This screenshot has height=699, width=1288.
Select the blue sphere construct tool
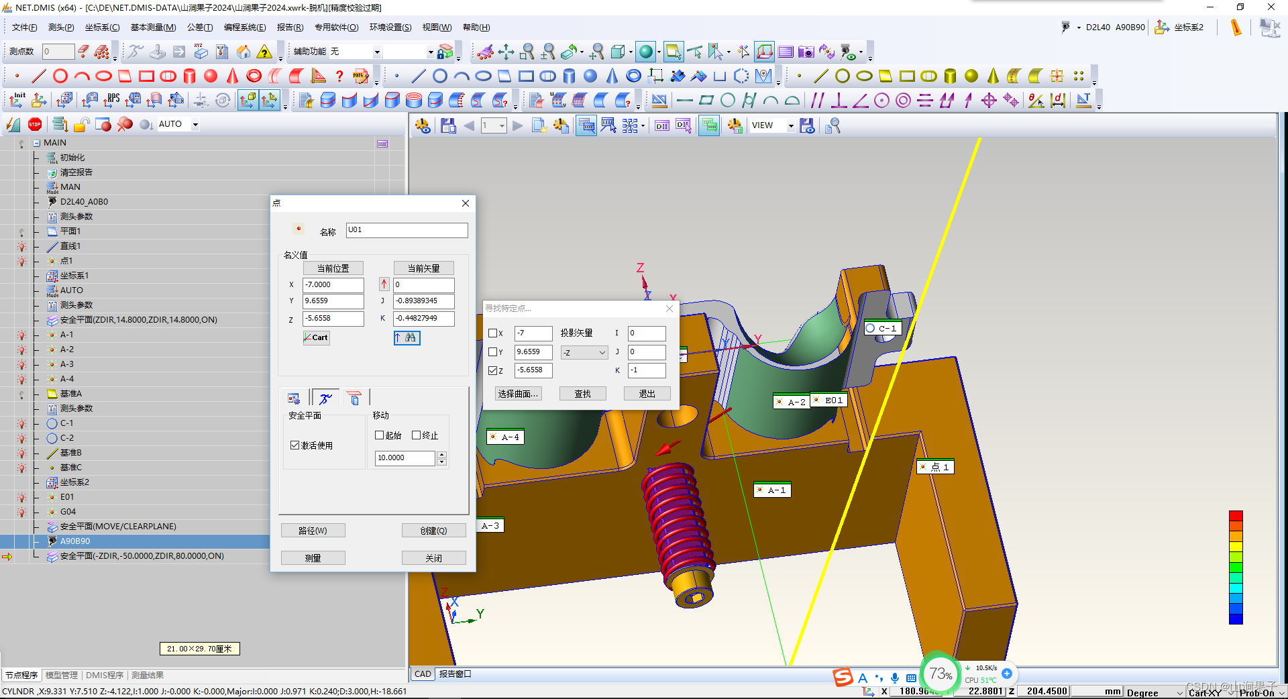[590, 76]
